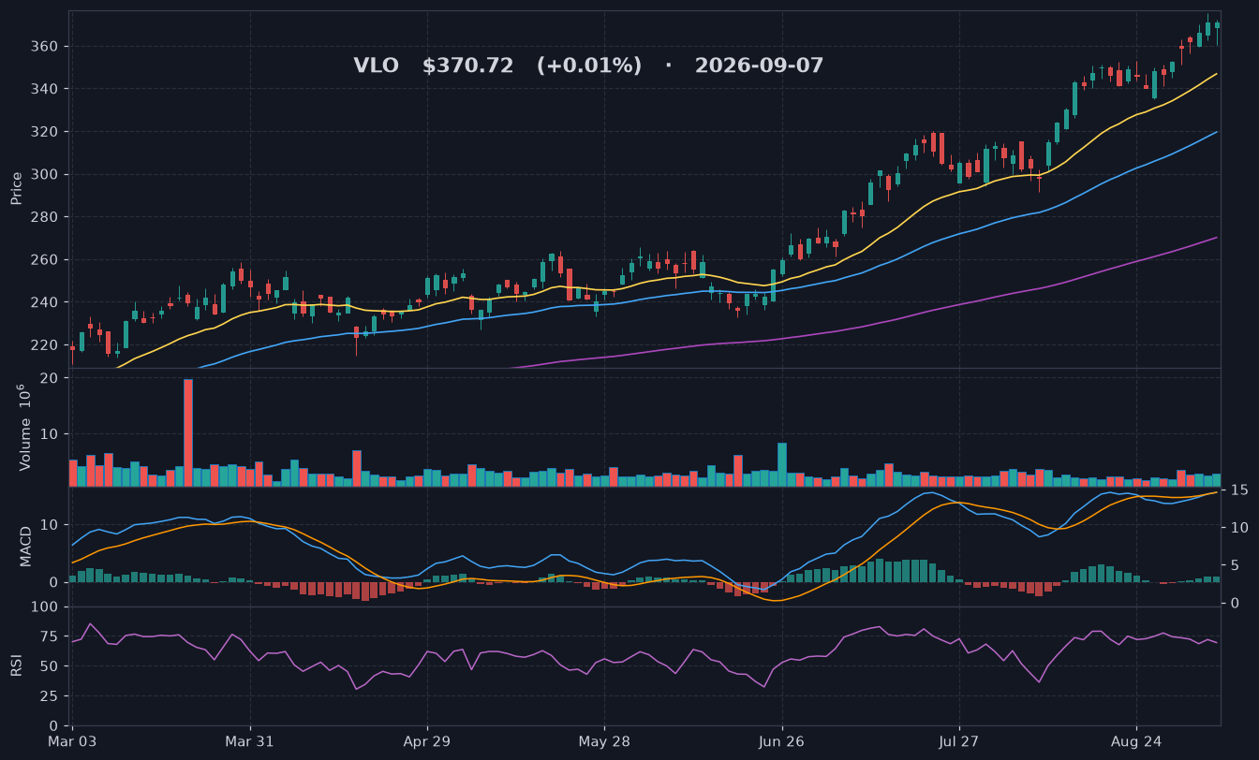The height and width of the screenshot is (760, 1259).
Task: Click the 360 price tick label
Action: click(x=45, y=47)
